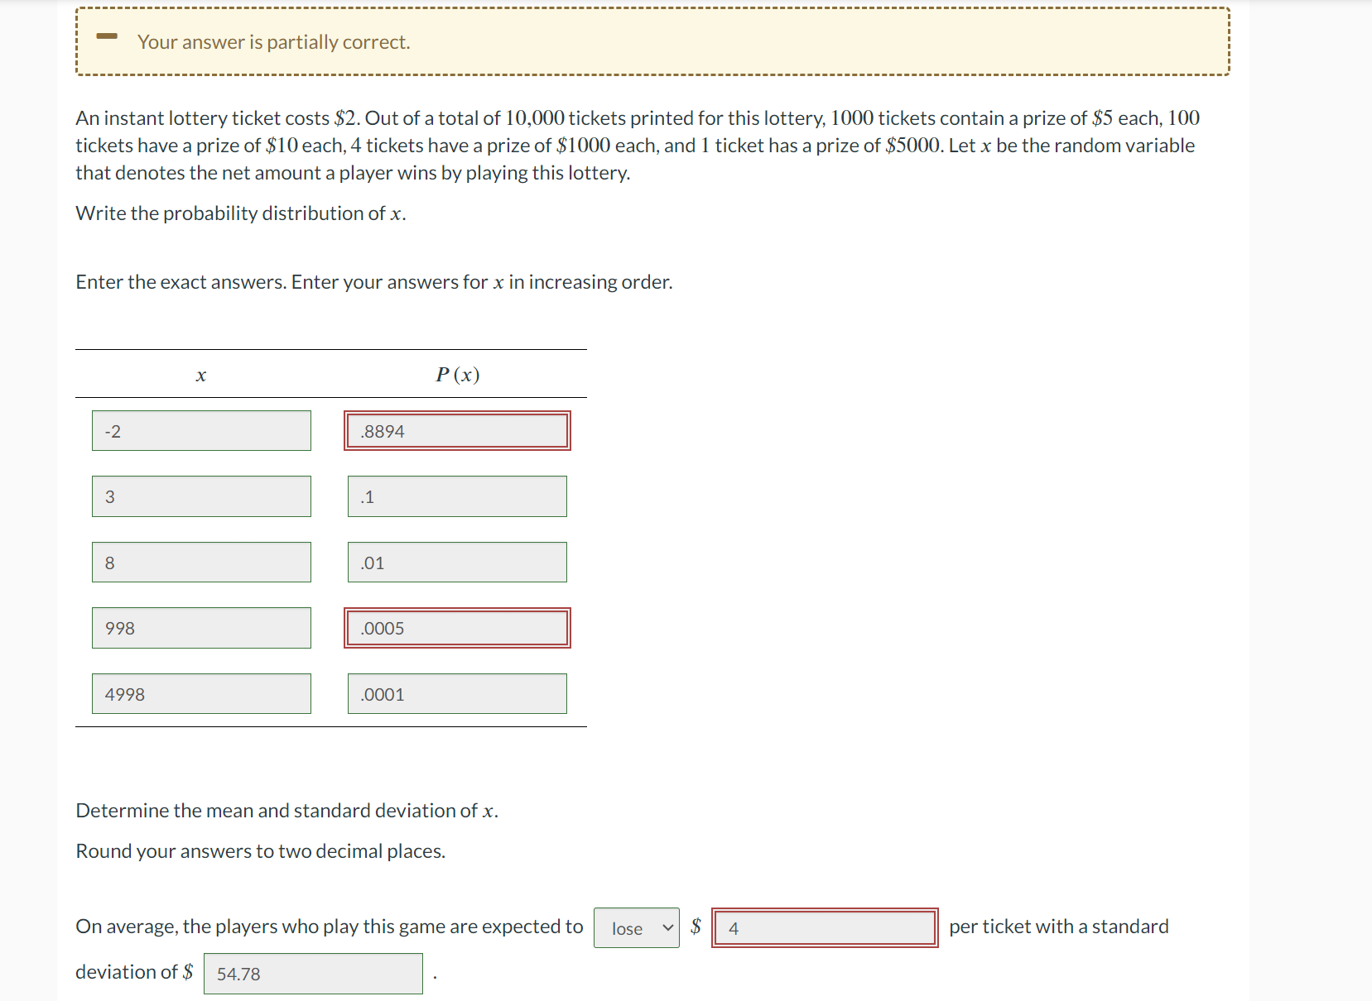Edit the incorrect dollar amount field showing 4
Screen dimensions: 1372x1001
[x=824, y=928]
